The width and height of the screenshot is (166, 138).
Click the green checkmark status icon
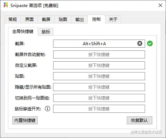(150, 43)
